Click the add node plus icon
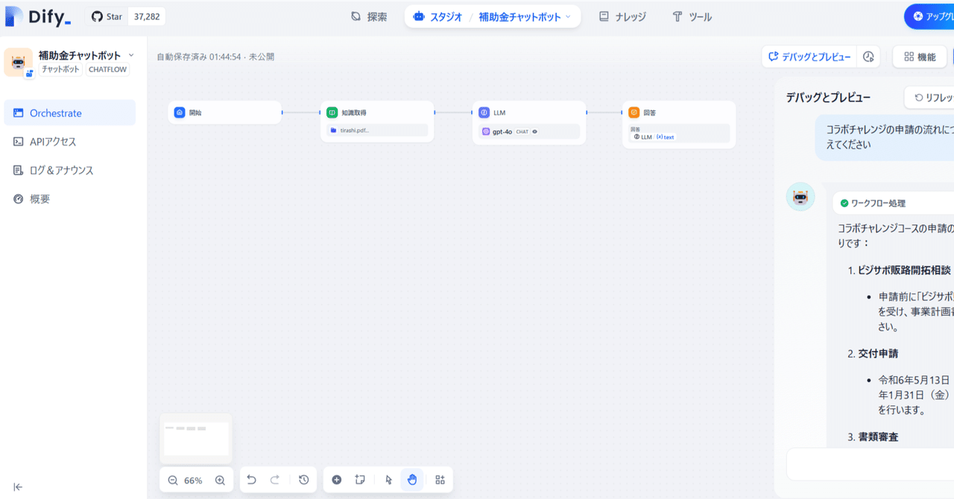The height and width of the screenshot is (499, 954). click(336, 480)
